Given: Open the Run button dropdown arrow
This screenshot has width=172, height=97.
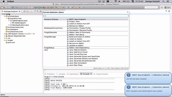Looking at the screenshot, I should click(x=41, y=8).
